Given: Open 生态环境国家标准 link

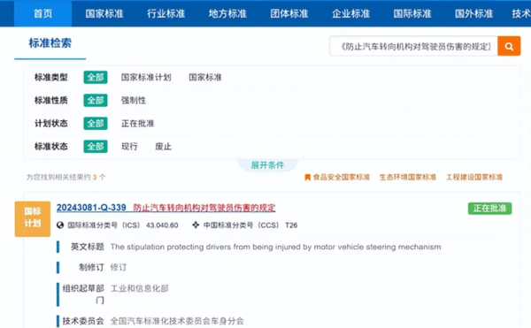Looking at the screenshot, I should click(408, 177).
